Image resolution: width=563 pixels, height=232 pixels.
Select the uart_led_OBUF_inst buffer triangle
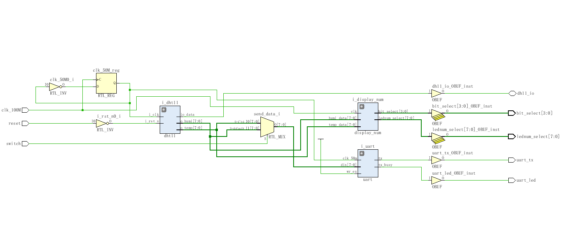click(436, 180)
